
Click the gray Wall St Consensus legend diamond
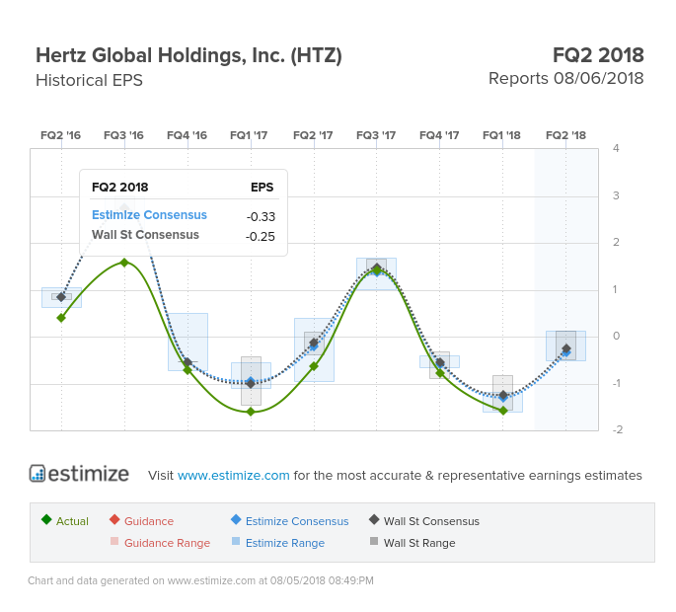pyautogui.click(x=374, y=519)
